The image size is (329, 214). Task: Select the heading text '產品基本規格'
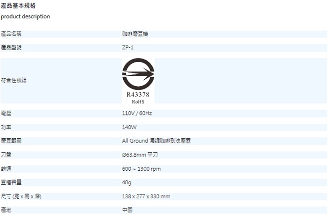pos(18,6)
